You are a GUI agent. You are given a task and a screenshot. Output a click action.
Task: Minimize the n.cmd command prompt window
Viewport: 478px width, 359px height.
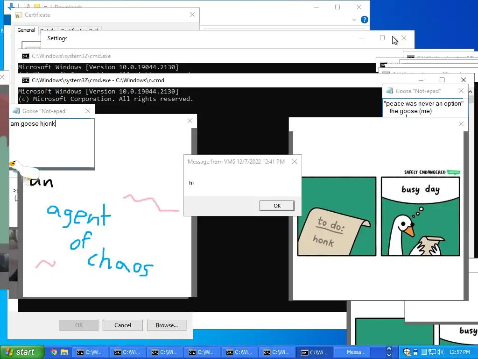click(421, 80)
